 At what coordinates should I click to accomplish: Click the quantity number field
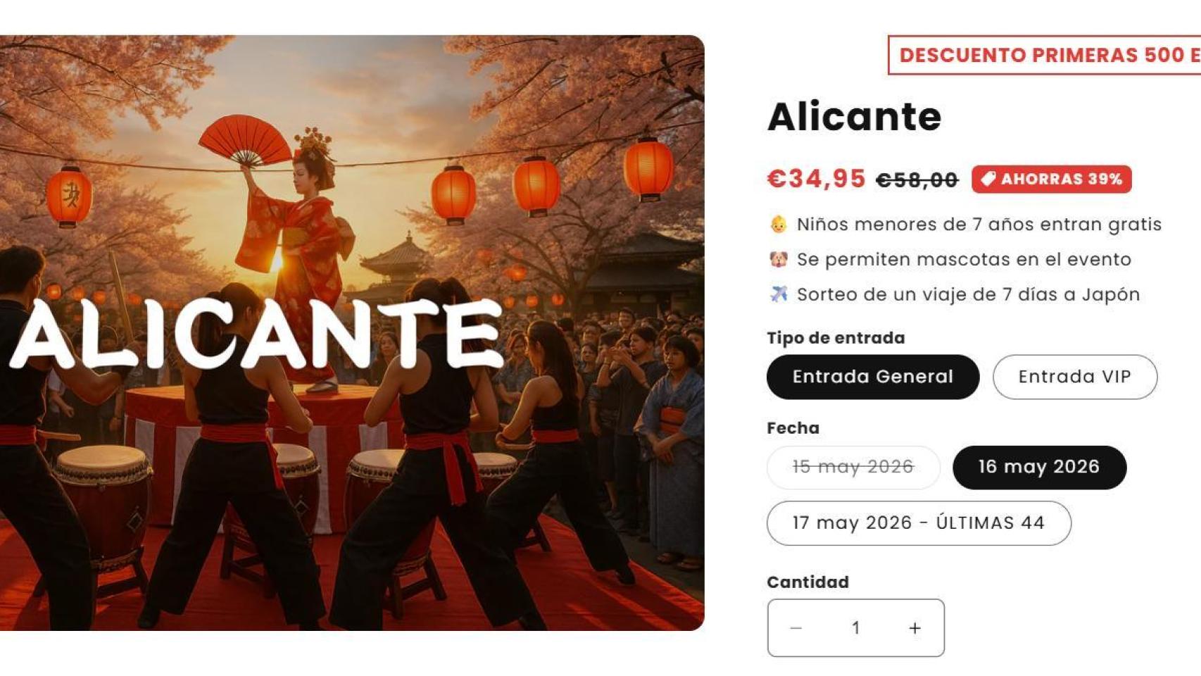tap(855, 627)
